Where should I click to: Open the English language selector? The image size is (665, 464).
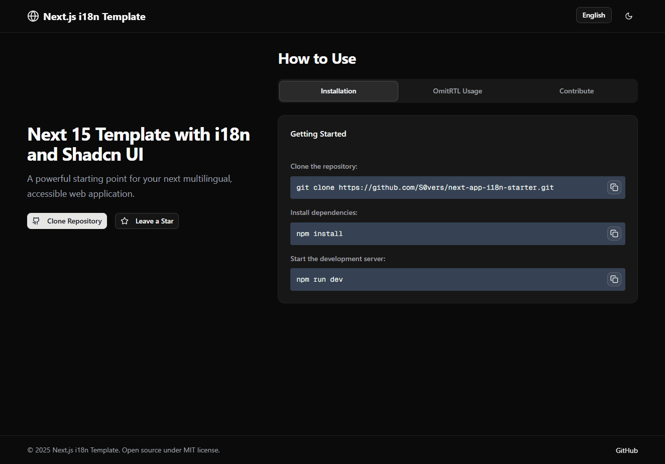coord(594,15)
